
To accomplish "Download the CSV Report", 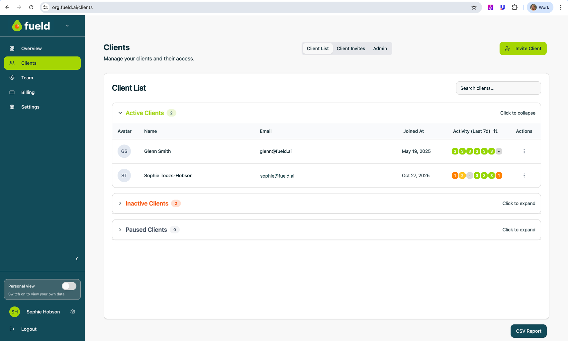I will tap(528, 331).
